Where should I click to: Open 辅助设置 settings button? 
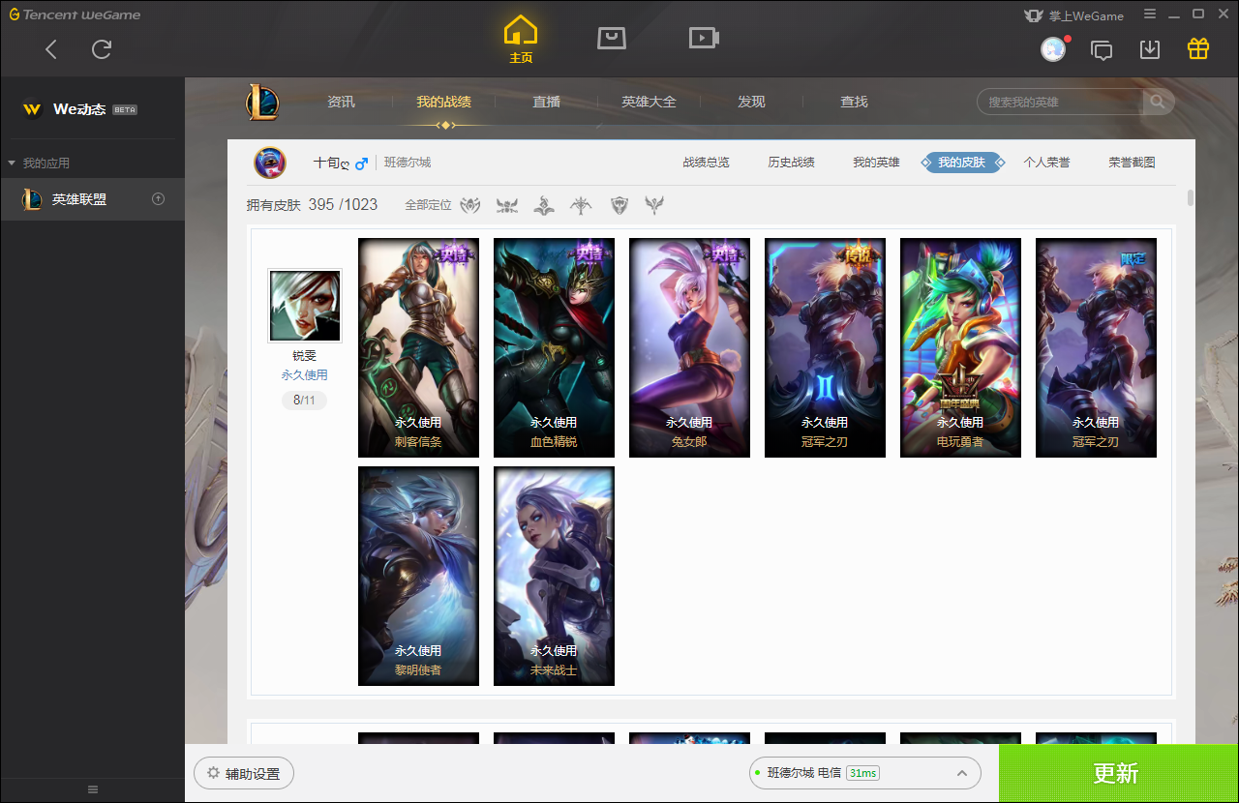click(244, 773)
